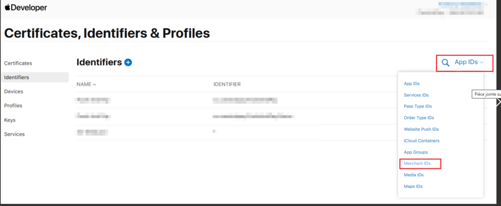Open Profiles section in the sidebar
This screenshot has width=501, height=206.
tap(13, 105)
